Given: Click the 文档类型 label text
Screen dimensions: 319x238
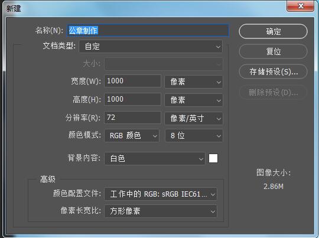Looking at the screenshot, I should coord(59,46).
